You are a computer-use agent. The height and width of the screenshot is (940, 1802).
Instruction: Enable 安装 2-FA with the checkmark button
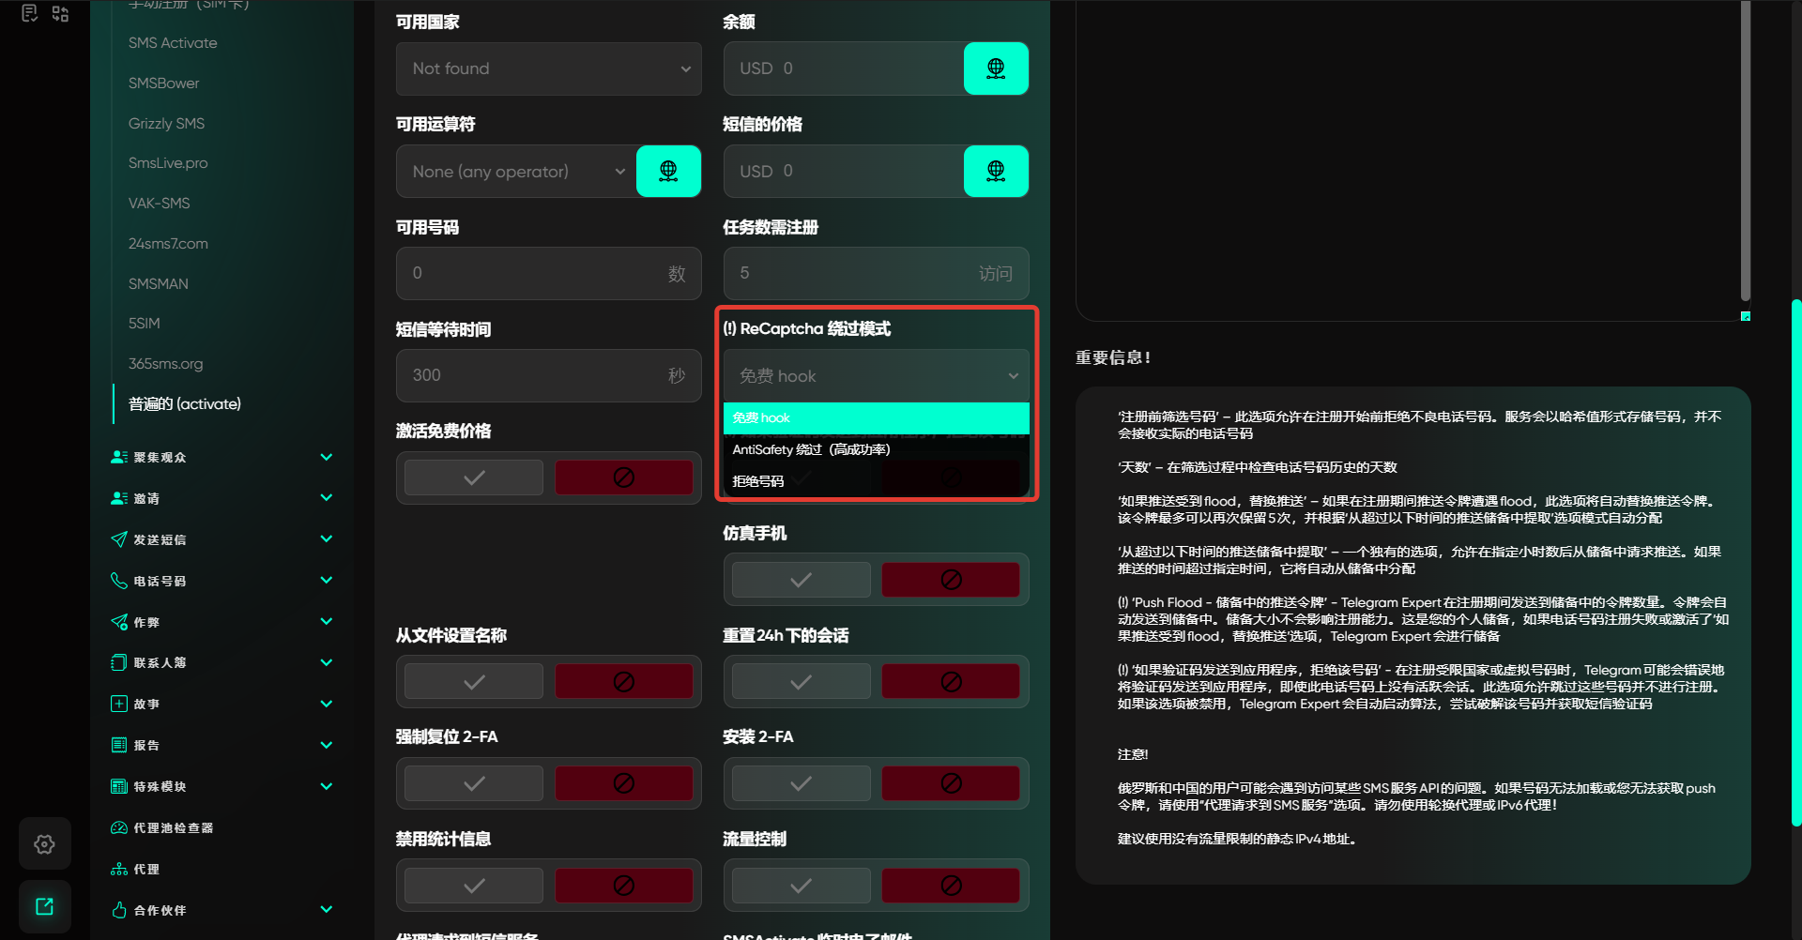pyautogui.click(x=801, y=783)
